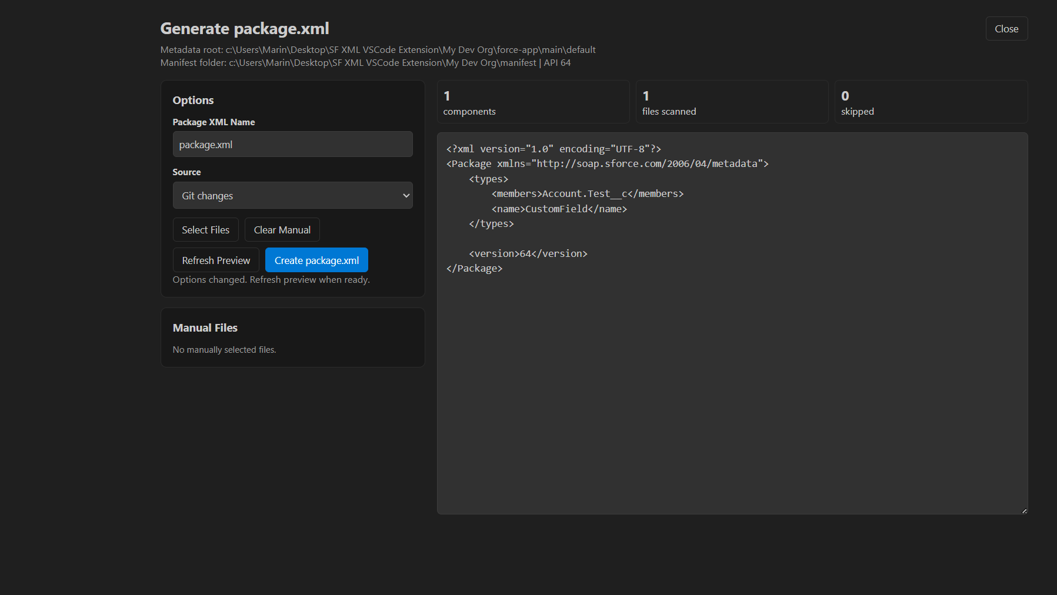This screenshot has height=595, width=1057.
Task: Click the Source label
Action: pyautogui.click(x=186, y=172)
